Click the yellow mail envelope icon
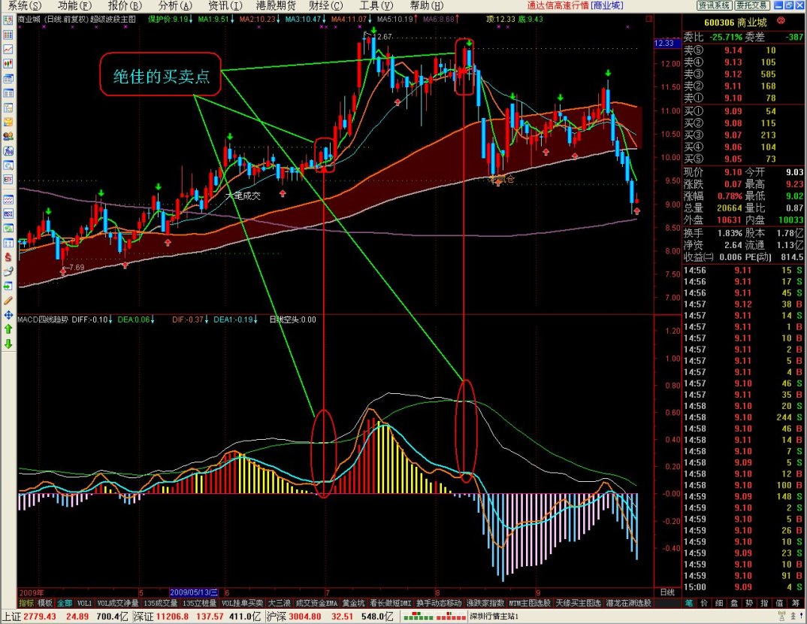The width and height of the screenshot is (807, 624). (x=8, y=122)
